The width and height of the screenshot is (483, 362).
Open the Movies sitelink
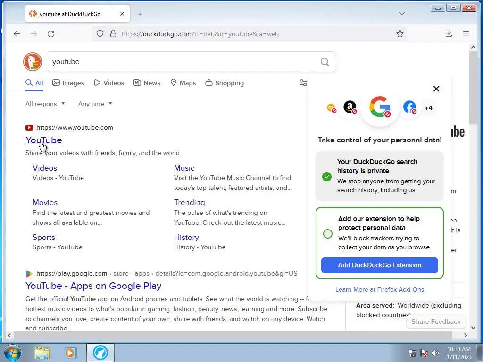(45, 203)
